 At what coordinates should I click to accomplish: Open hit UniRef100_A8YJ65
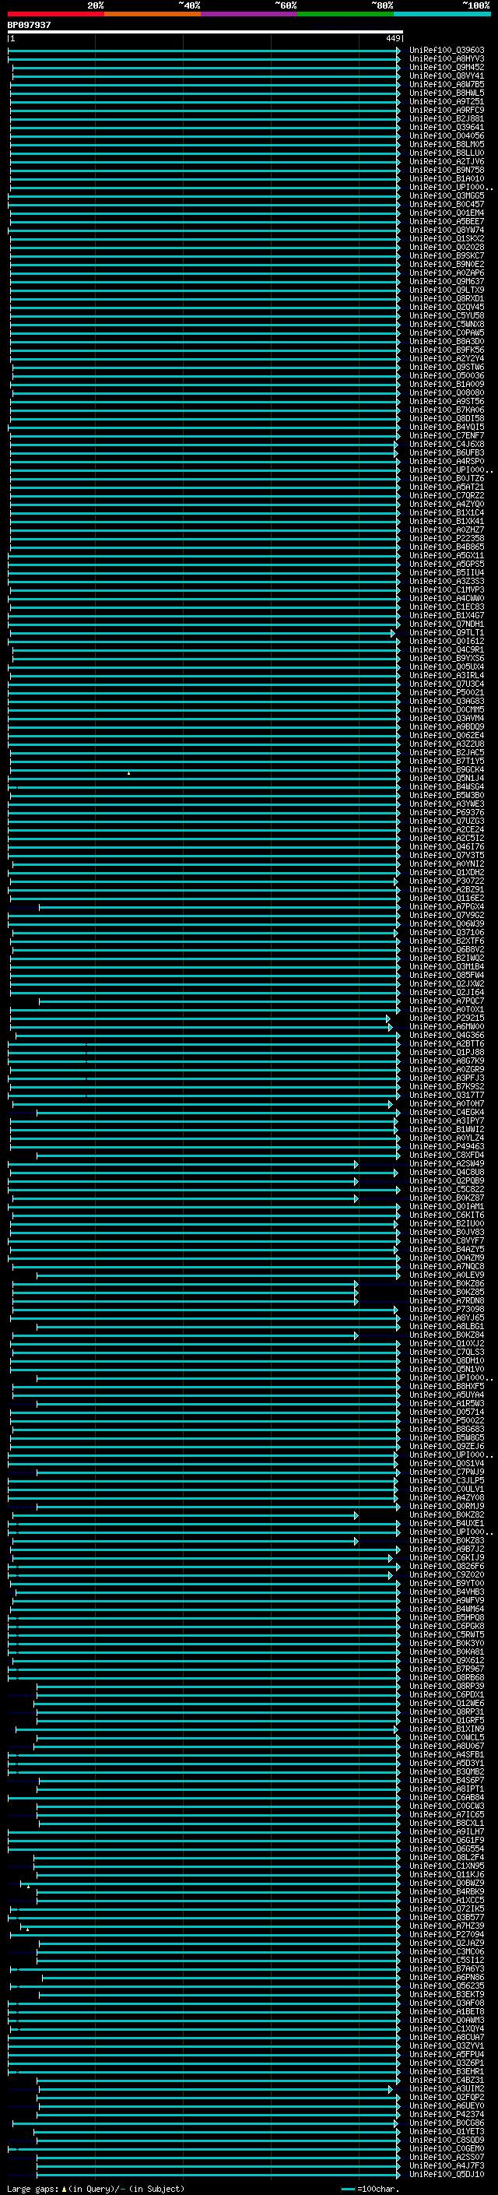(x=447, y=1318)
